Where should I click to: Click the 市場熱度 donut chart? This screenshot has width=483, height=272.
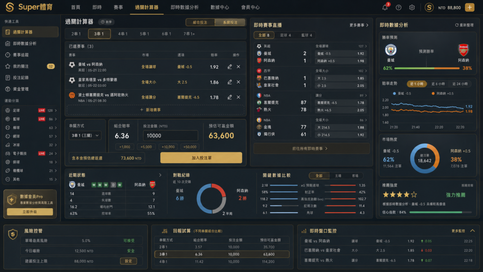coord(425,159)
